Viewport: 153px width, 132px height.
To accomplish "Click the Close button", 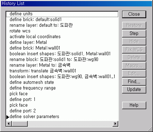I will tap(134, 14).
